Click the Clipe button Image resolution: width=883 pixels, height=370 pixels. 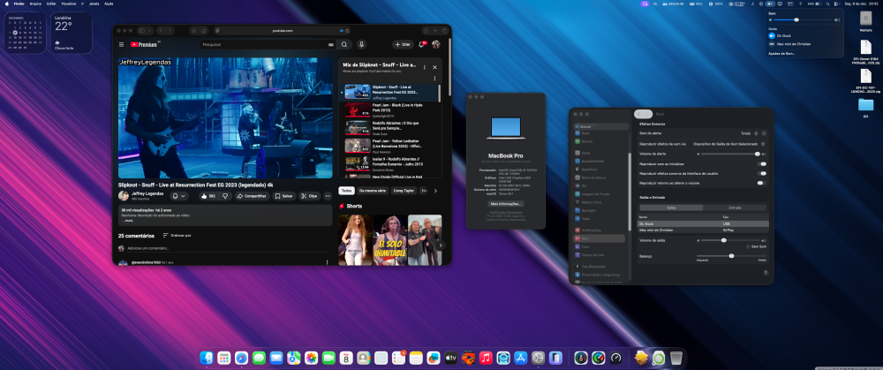coord(310,196)
